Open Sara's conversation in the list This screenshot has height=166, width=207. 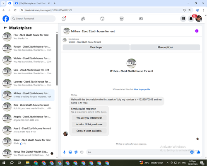point(28,72)
